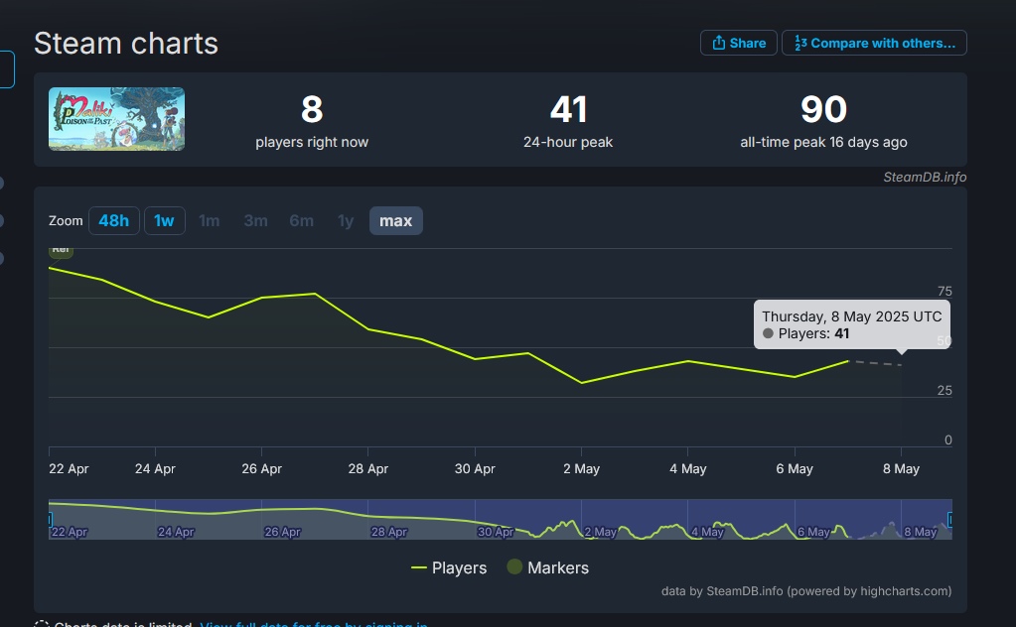Viewport: 1016px width, 627px height.
Task: Click the share arrow icon
Action: pyautogui.click(x=719, y=43)
